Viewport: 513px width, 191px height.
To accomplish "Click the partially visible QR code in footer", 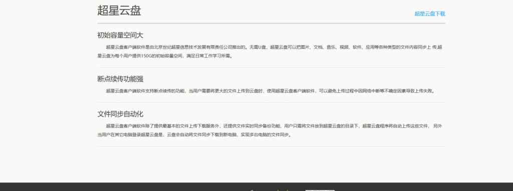I will coord(320,190).
